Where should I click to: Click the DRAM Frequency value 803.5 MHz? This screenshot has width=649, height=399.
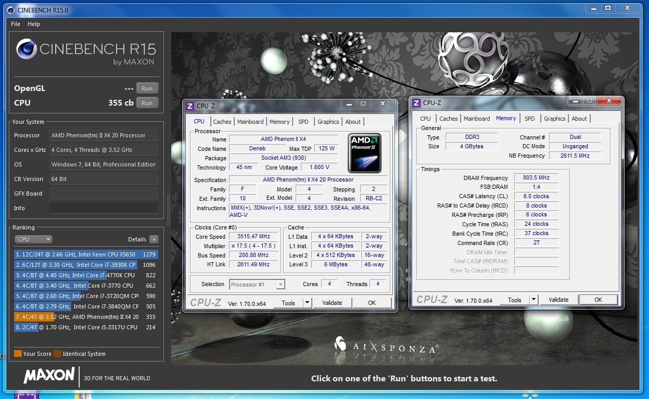click(x=536, y=178)
